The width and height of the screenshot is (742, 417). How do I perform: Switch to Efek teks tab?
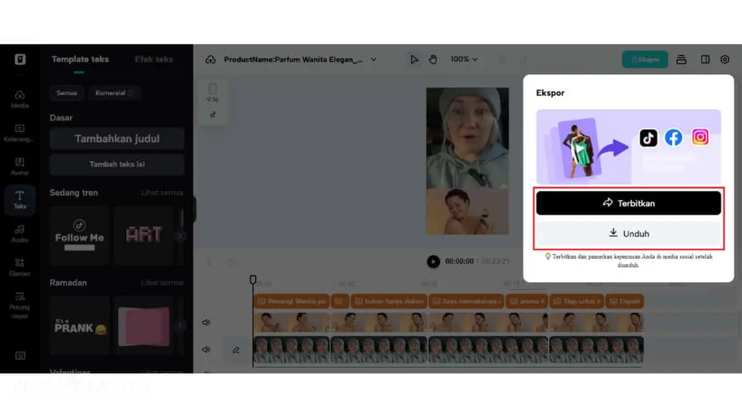pos(154,59)
